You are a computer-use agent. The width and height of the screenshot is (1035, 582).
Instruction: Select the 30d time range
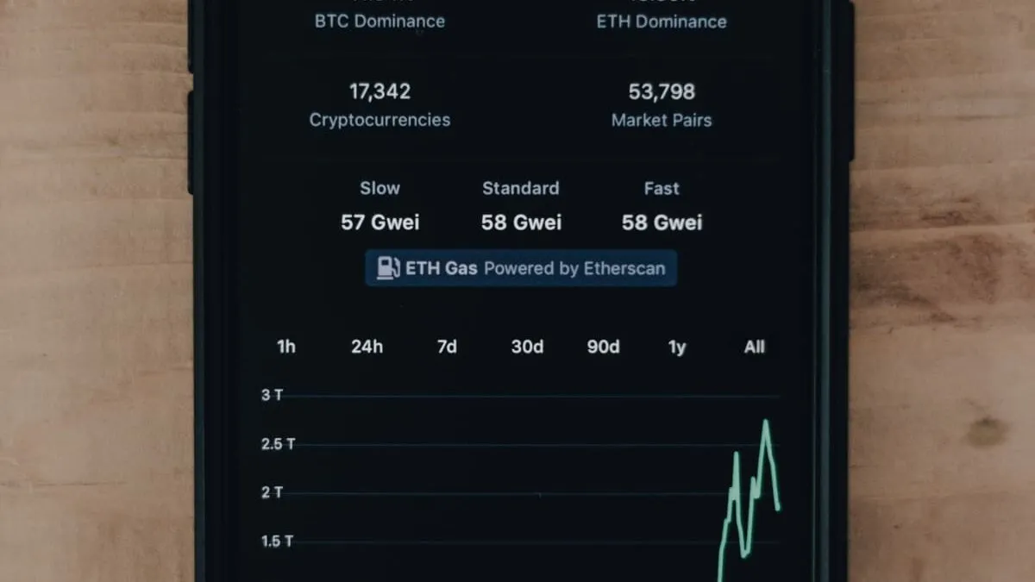coord(526,347)
